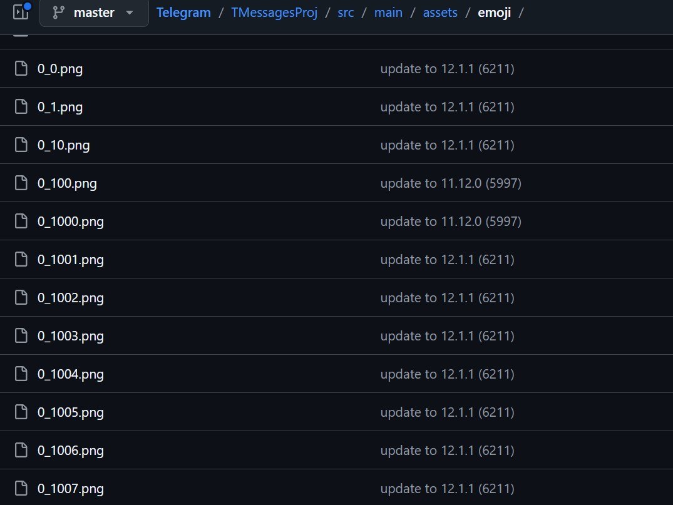
Task: Click the file icon beside 0_1004.png
Action: tap(21, 374)
